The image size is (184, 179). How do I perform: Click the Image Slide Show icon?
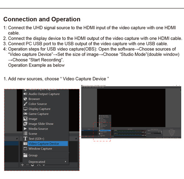[x=25, y=124]
